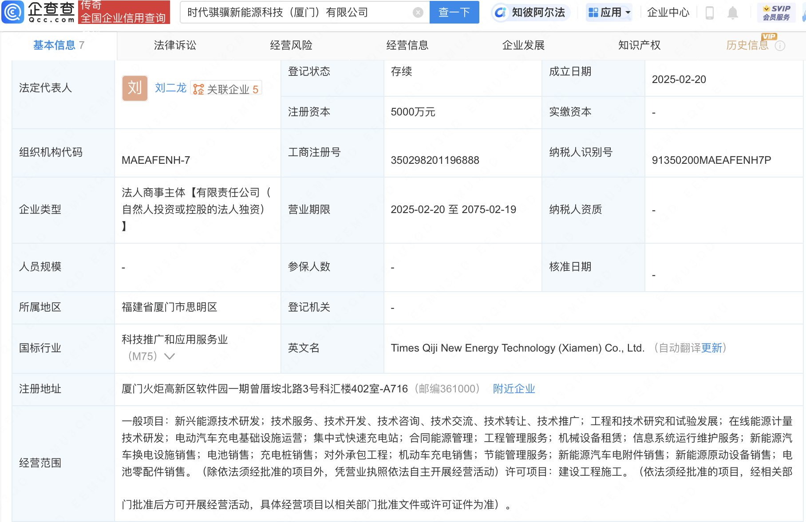This screenshot has height=522, width=806.
Task: Clear the search box with the X icon
Action: [418, 12]
